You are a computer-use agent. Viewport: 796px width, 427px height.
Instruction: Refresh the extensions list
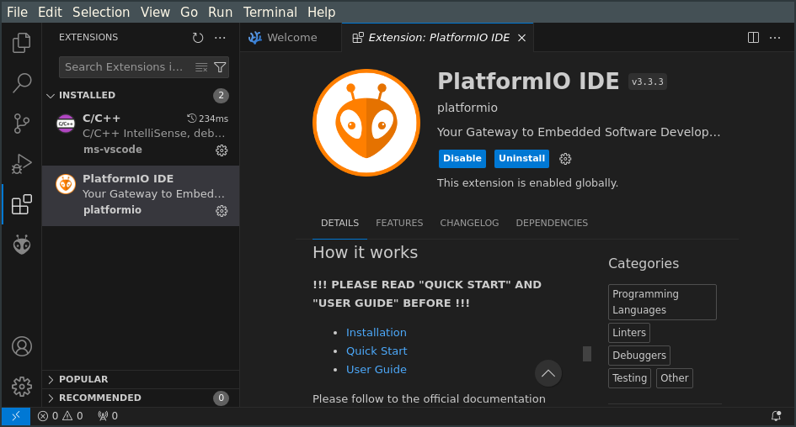point(198,38)
